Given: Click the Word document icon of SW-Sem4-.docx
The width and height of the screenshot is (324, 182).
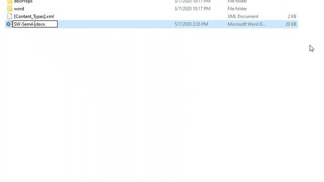Looking at the screenshot, I should pyautogui.click(x=9, y=24).
